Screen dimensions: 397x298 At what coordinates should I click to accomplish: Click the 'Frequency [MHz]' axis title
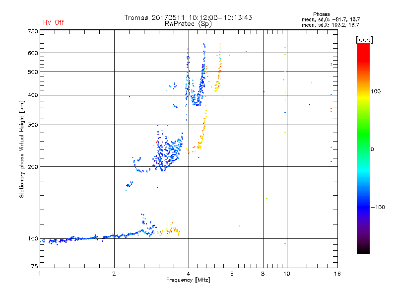pos(188,280)
